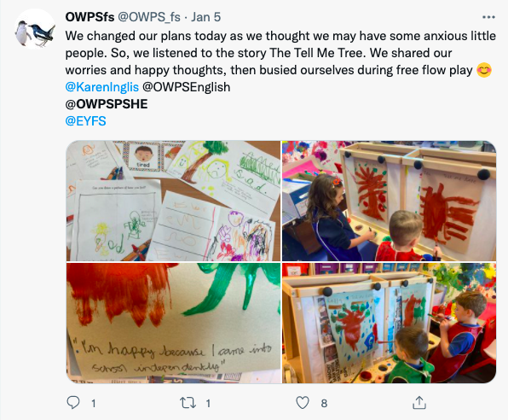Click the Jan 5 timestamp

[205, 17]
